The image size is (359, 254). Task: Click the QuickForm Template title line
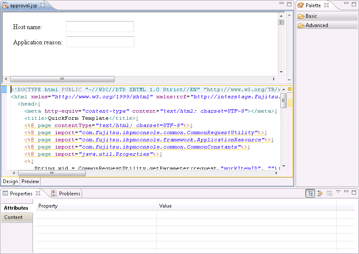80,118
